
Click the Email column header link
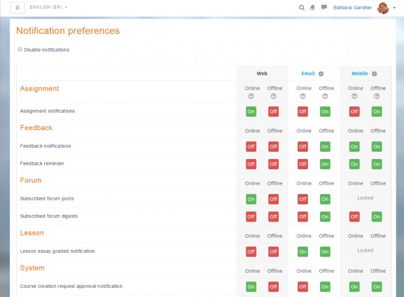[x=308, y=74]
